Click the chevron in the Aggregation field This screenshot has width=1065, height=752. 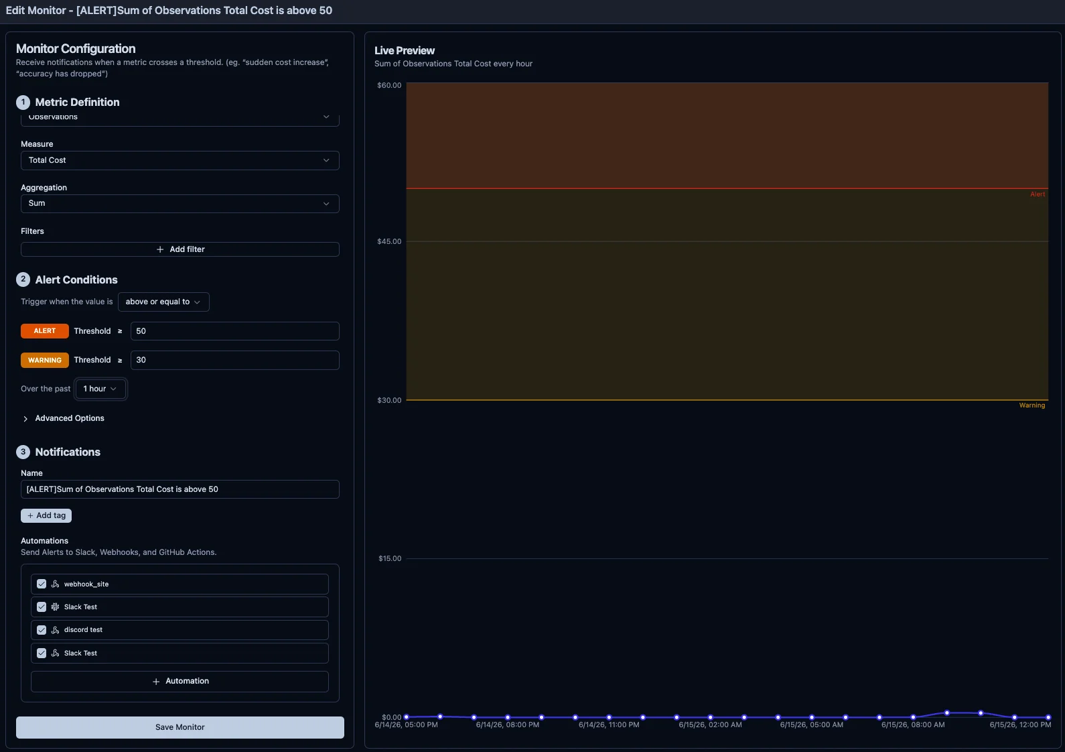(x=326, y=204)
